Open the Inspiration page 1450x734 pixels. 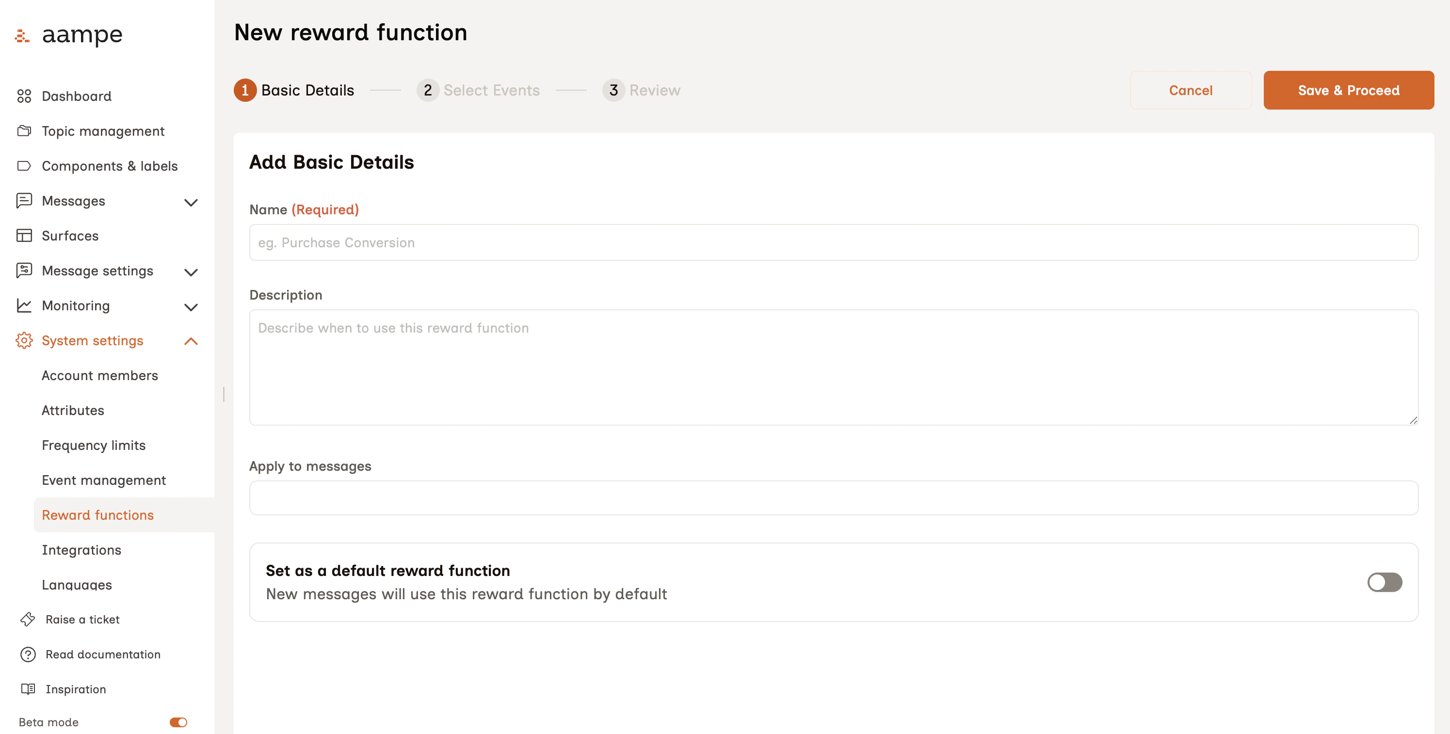coord(76,689)
